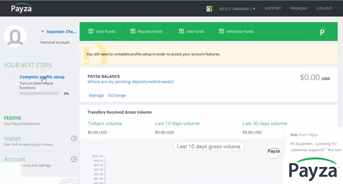343x184 pixels.
Task: Expand the Account section arrow
Action: [x=74, y=159]
